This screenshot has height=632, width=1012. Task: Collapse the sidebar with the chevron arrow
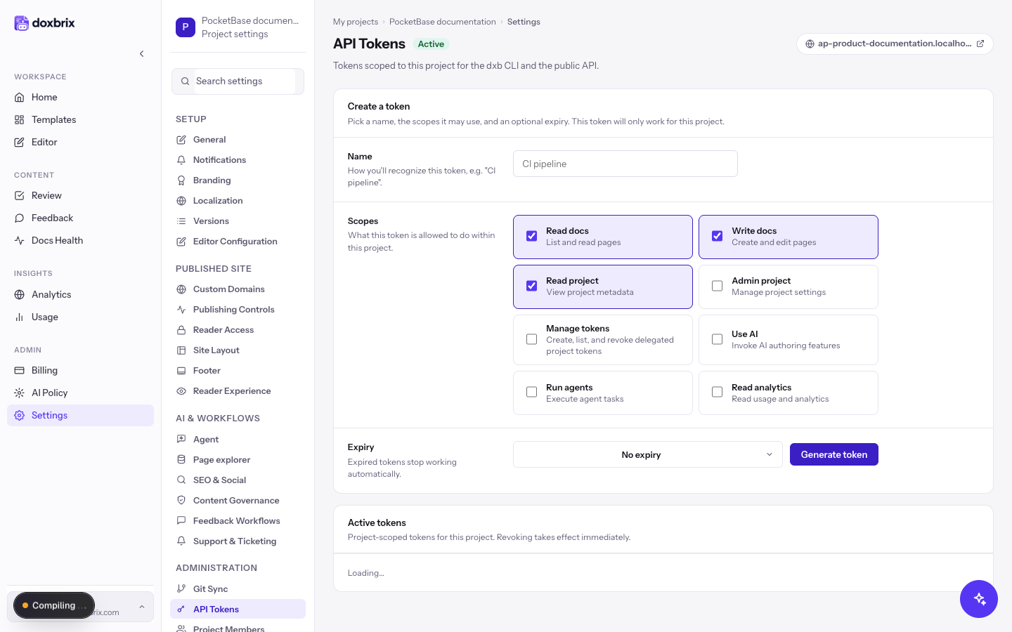(x=142, y=53)
